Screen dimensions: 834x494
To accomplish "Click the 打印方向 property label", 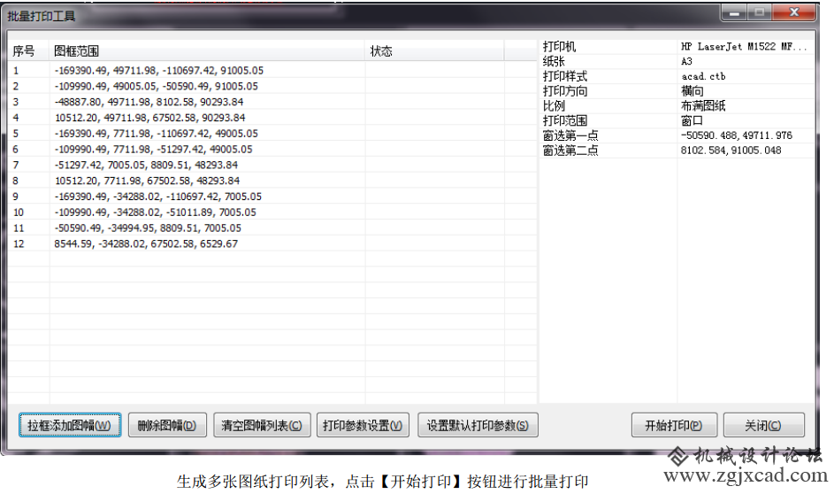I will tap(565, 91).
